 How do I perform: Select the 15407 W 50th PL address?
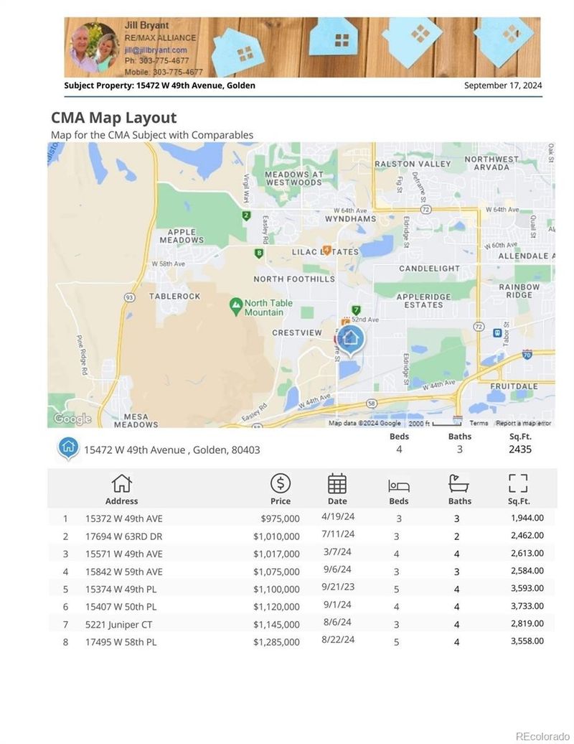(121, 606)
